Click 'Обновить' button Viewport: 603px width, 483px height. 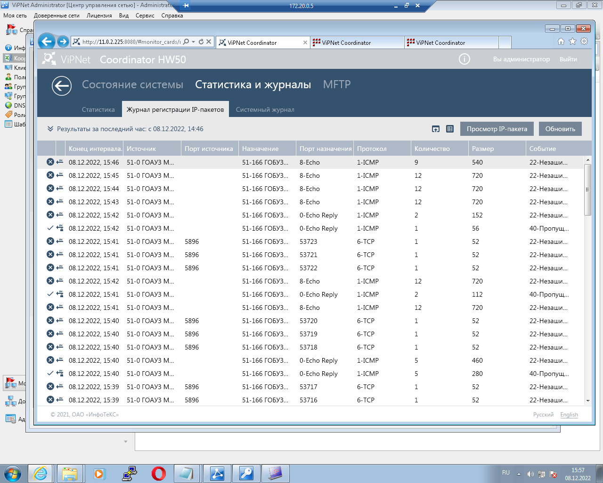[x=560, y=129]
